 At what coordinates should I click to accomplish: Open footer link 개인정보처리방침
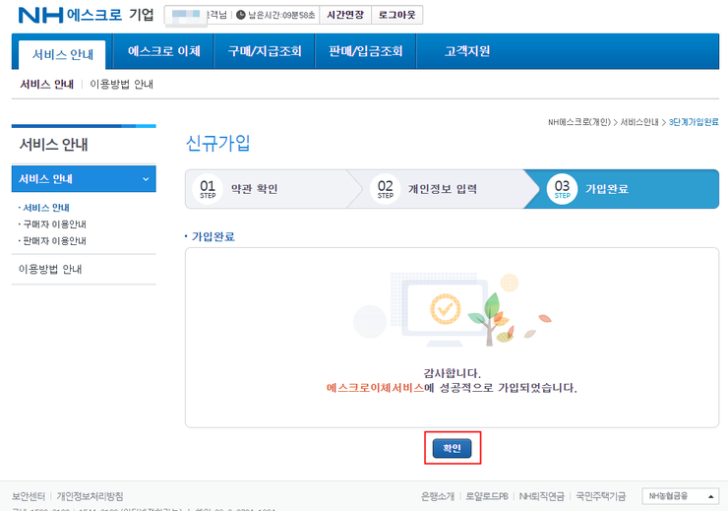pos(91,496)
